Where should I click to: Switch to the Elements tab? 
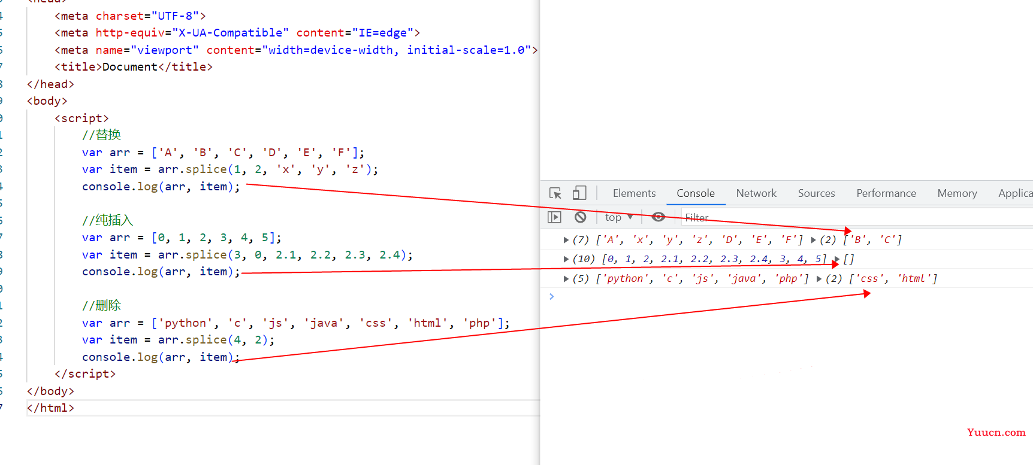(634, 193)
